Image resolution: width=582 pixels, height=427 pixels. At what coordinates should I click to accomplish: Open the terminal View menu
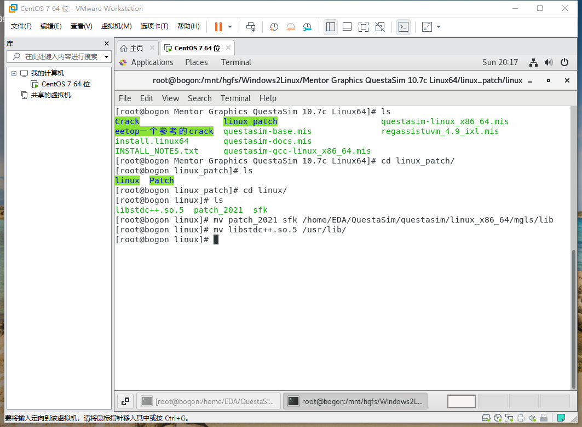pos(170,98)
